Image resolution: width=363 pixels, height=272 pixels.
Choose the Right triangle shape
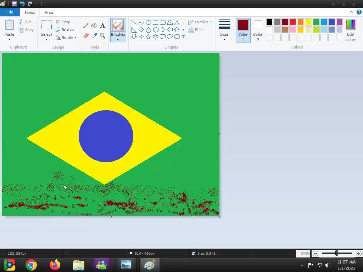134,30
